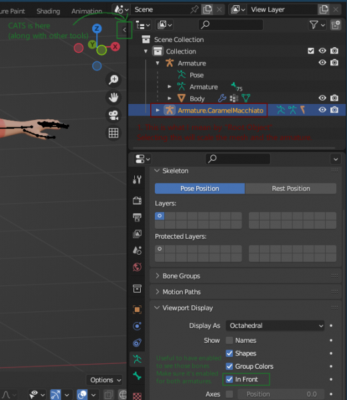The image size is (347, 400).
Task: Expand the Motion Paths panel
Action: click(x=157, y=291)
